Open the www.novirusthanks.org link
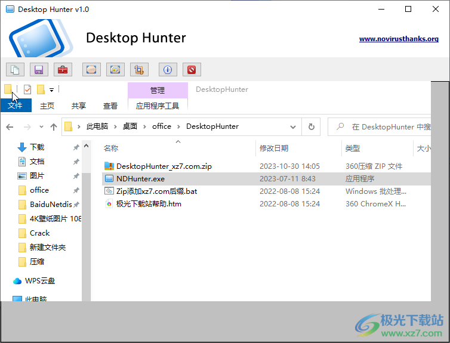This screenshot has height=343, width=450. point(399,39)
